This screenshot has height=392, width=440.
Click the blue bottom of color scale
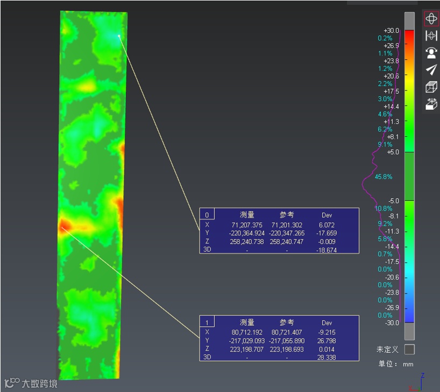pos(409,317)
